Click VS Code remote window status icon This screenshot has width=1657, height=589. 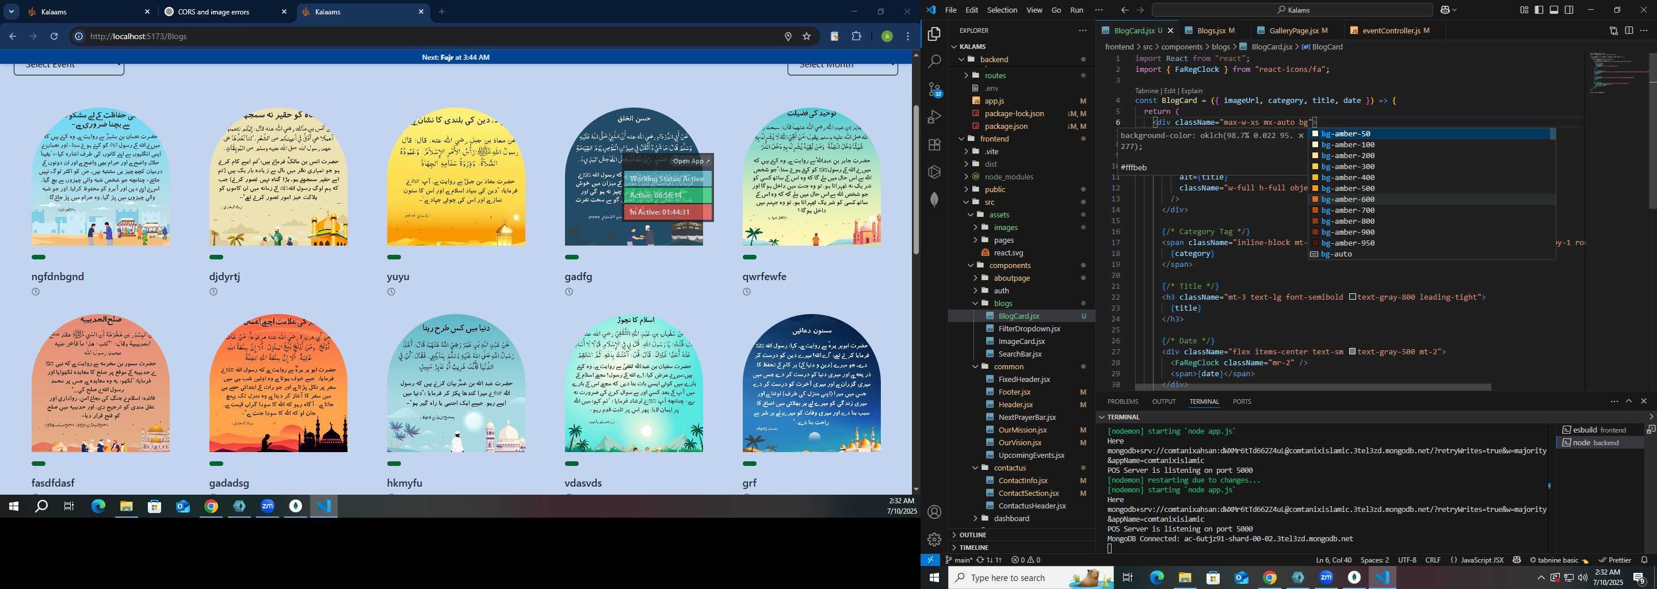pyautogui.click(x=930, y=560)
